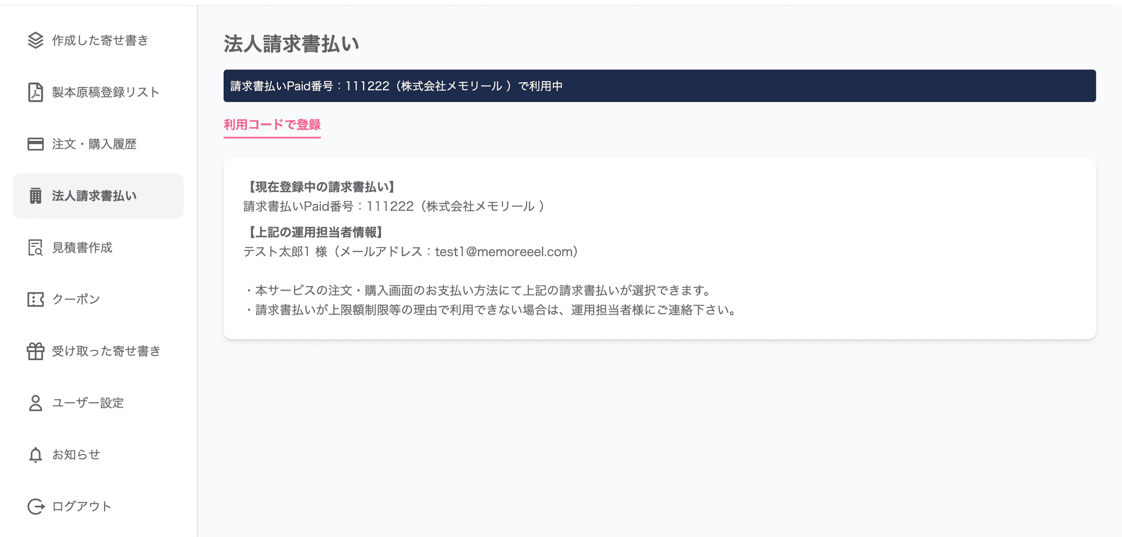Image resolution: width=1122 pixels, height=537 pixels.
Task: Open 受け取った寄せ書き in the sidebar
Action: (98, 351)
